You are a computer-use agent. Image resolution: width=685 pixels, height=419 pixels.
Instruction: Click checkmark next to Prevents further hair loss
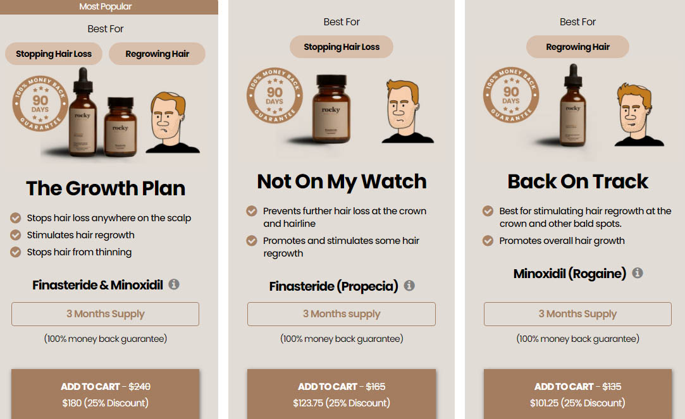[x=252, y=211]
